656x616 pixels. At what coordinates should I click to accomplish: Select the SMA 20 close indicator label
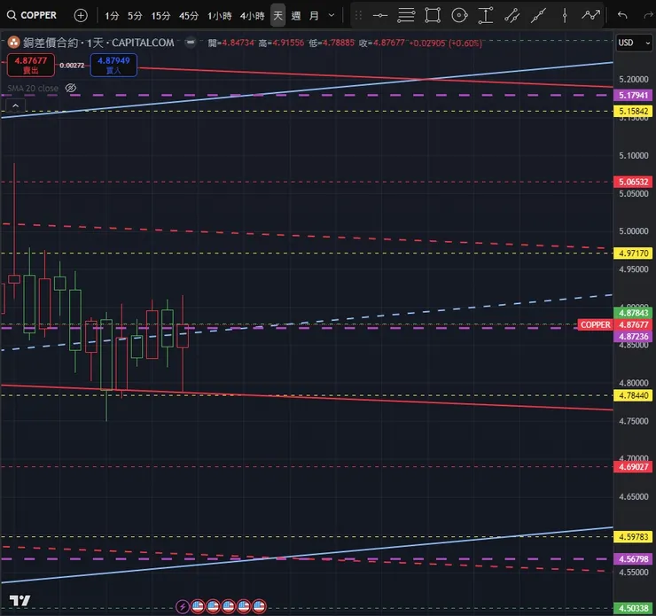[33, 89]
